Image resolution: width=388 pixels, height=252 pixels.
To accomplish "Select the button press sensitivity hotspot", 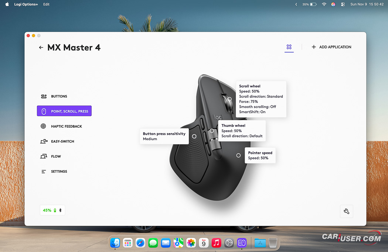I will pyautogui.click(x=194, y=136).
